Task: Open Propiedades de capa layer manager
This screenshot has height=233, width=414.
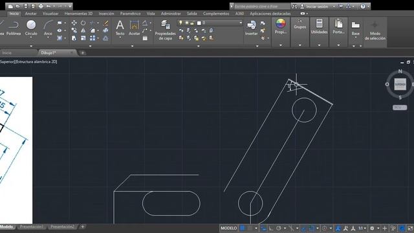Action: pyautogui.click(x=166, y=30)
